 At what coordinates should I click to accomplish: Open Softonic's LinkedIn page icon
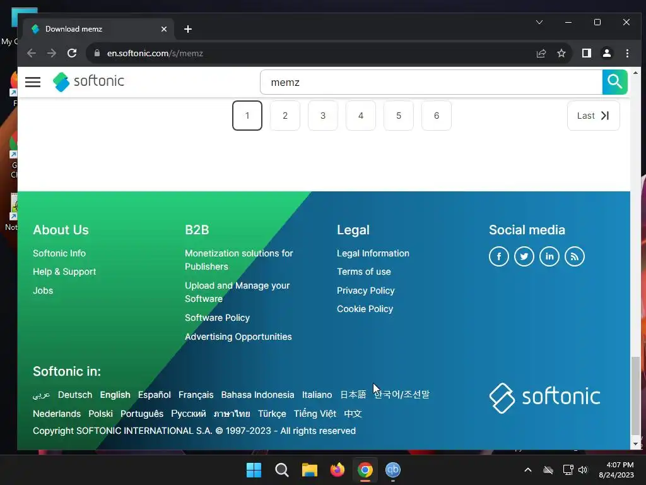point(549,256)
